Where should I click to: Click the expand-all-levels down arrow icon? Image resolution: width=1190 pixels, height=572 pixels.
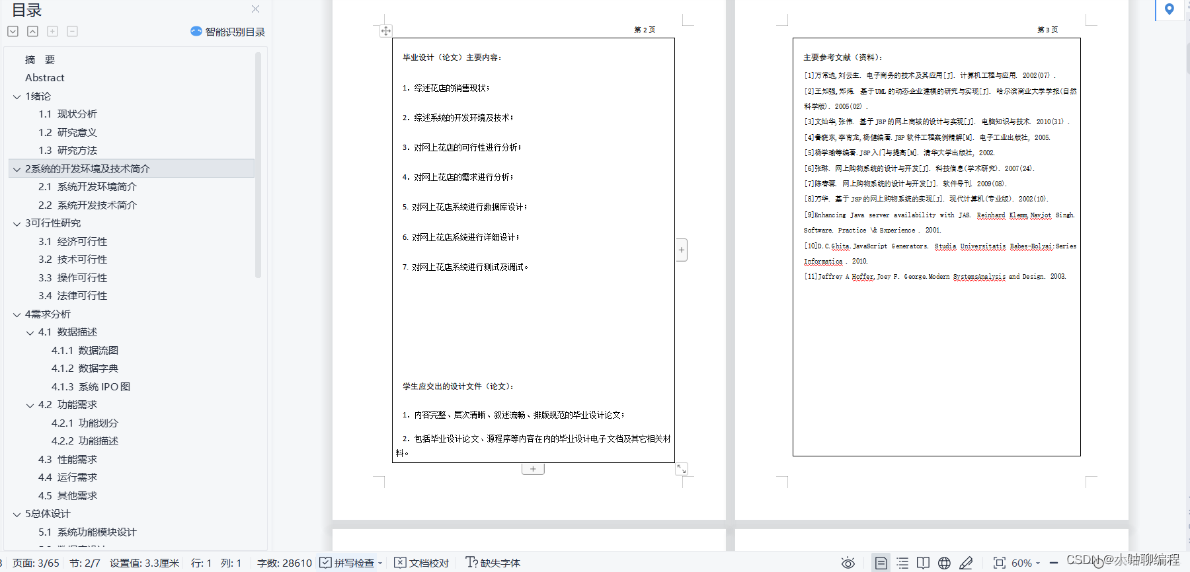[x=13, y=31]
